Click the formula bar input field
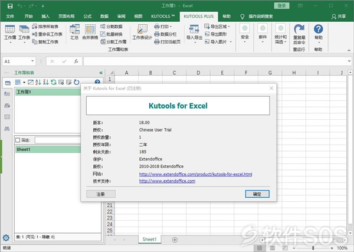Screen dimensions: 354x252 (x=215, y=61)
